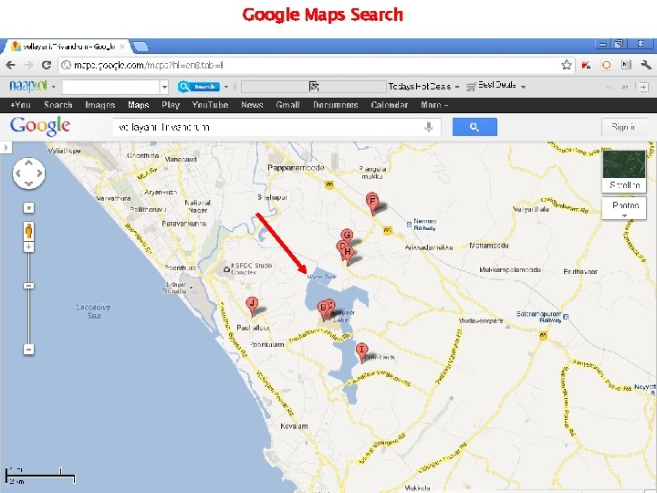Click the map marker J
Screen dimensions: 657x493
pyautogui.click(x=252, y=307)
